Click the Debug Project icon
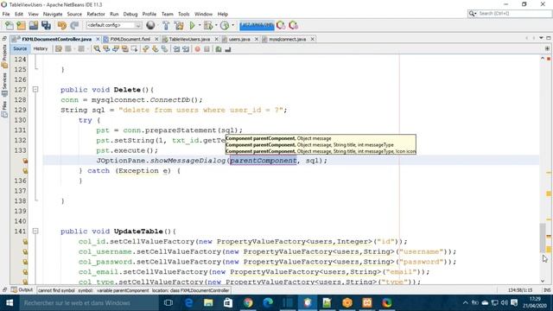 coord(208,25)
